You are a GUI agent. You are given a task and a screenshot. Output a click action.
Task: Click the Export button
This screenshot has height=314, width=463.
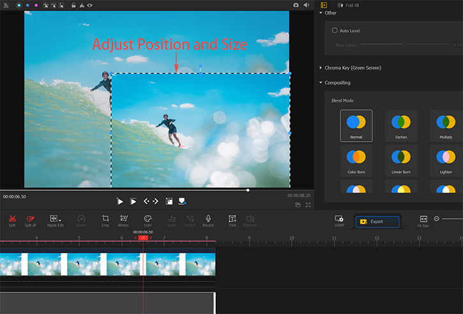377,221
